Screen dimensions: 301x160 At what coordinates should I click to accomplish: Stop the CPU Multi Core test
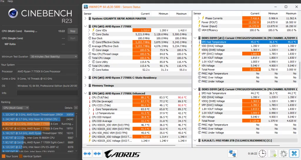pos(73,31)
